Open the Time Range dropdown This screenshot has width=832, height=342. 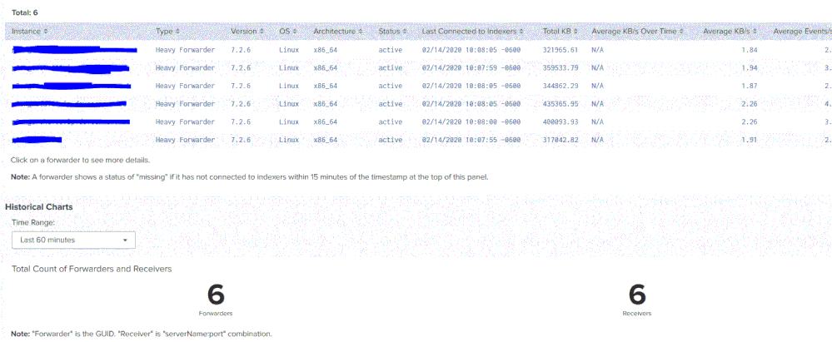(x=73, y=240)
